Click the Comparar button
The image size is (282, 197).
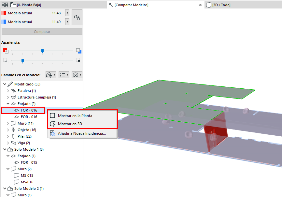click(42, 32)
